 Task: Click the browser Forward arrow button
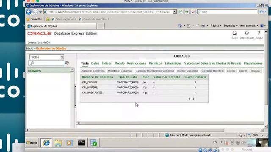point(35,12)
